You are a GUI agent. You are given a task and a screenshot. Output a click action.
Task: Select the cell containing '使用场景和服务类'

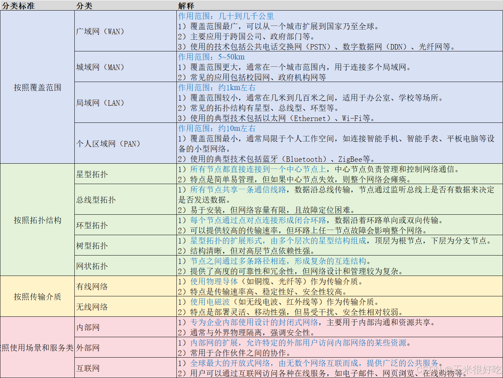pyautogui.click(x=37, y=347)
